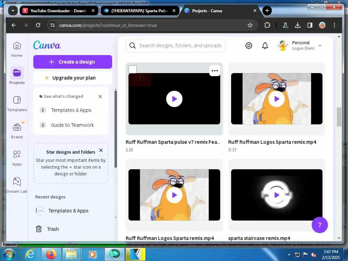348x261 pixels.
Task: Click sidebar panel scrollbar
Action: (x=116, y=129)
